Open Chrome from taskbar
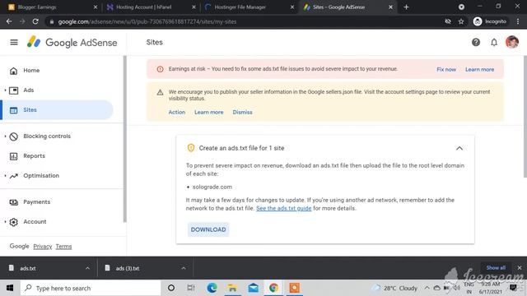Viewport: 527px width, 296px height. [x=273, y=288]
